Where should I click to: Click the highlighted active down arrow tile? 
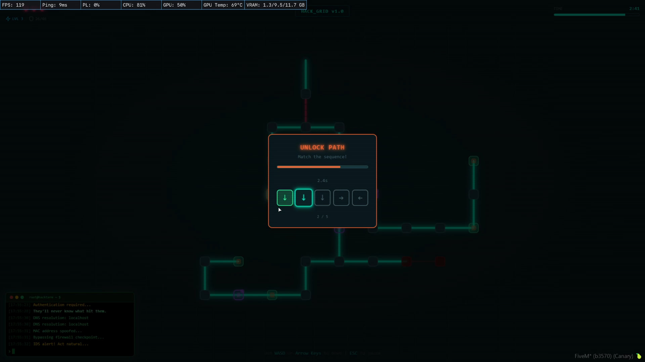[303, 198]
